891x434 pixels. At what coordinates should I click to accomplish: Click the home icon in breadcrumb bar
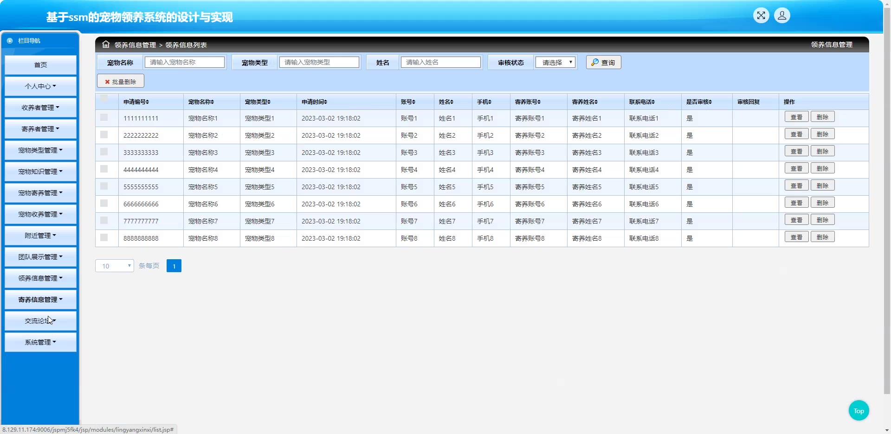point(106,45)
